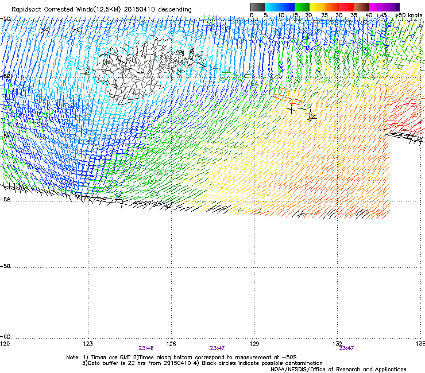Screen dimensions: 425x373
Task: Click the chart title 'Rapidscat Corrected Winds(12.5KM)'
Action: [x=66, y=10]
